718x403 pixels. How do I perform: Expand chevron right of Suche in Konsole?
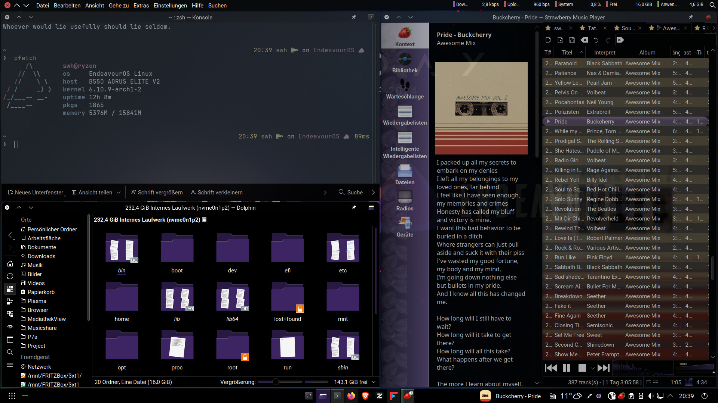373,193
